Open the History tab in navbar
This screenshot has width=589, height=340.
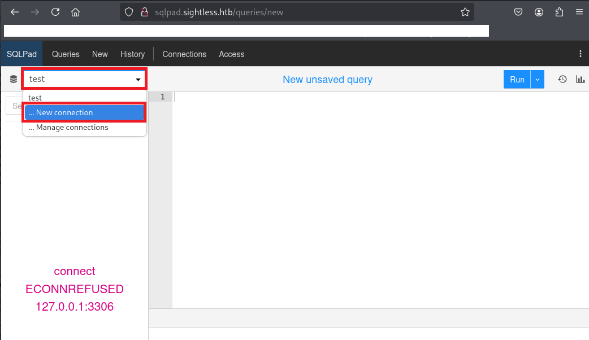pos(132,54)
